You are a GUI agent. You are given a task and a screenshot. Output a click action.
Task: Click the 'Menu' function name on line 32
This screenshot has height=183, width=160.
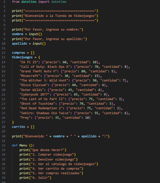pos(23,145)
